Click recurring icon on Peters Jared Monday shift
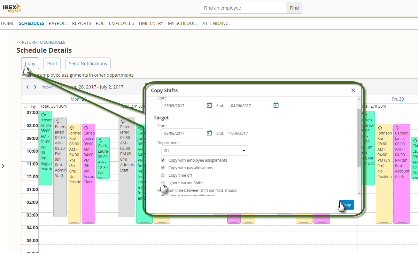418x253 pixels. coord(58,121)
